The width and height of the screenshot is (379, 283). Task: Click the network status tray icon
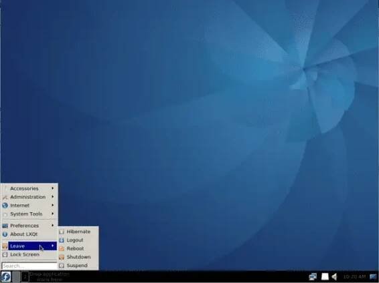point(313,277)
